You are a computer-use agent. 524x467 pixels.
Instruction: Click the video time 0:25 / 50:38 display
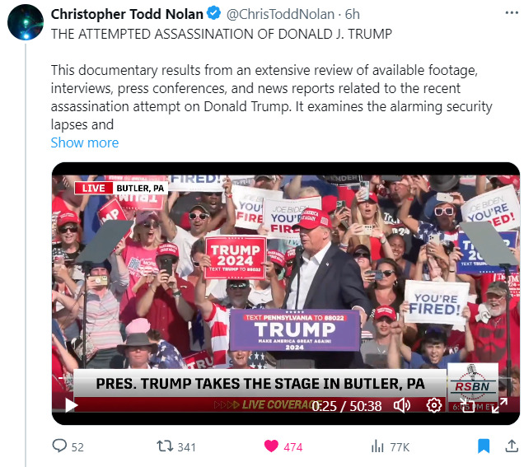tap(347, 406)
